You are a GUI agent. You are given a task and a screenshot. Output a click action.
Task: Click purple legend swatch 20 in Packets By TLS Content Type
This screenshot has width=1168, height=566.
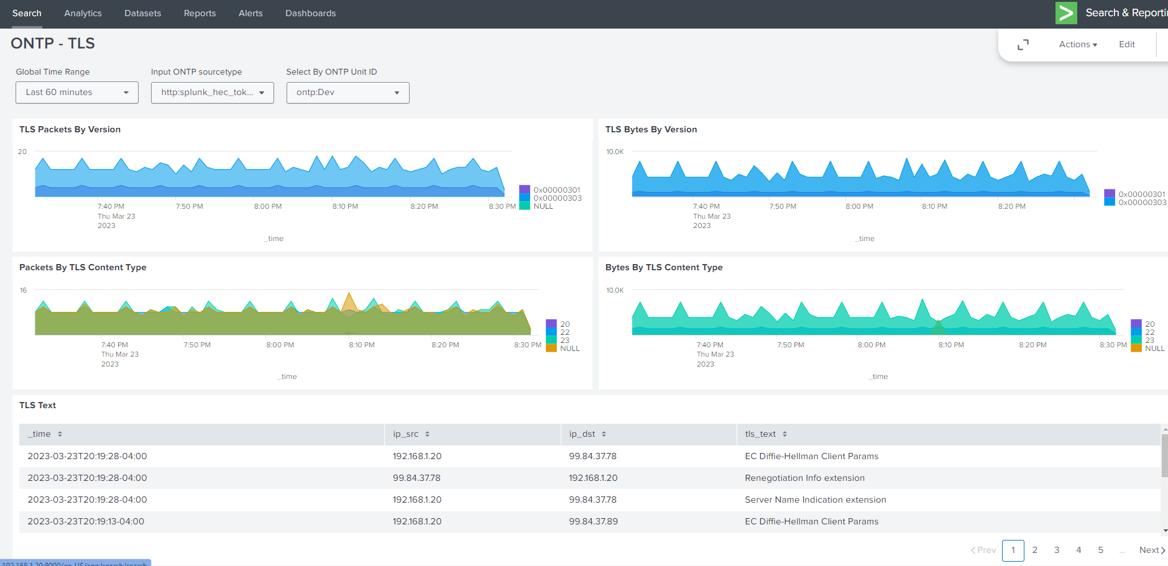point(551,324)
